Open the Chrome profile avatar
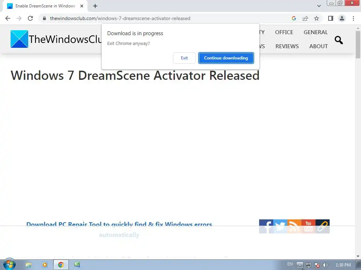The image size is (361, 270). tap(342, 18)
